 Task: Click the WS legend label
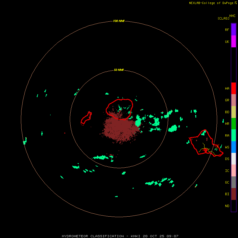coord(227,147)
